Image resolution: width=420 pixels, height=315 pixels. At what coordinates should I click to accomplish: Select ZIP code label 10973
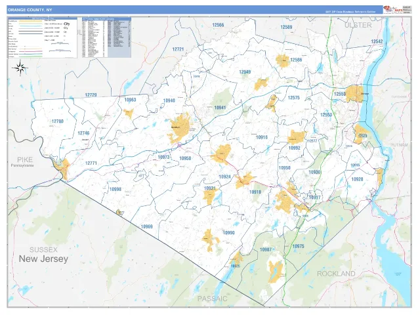[x=163, y=157]
